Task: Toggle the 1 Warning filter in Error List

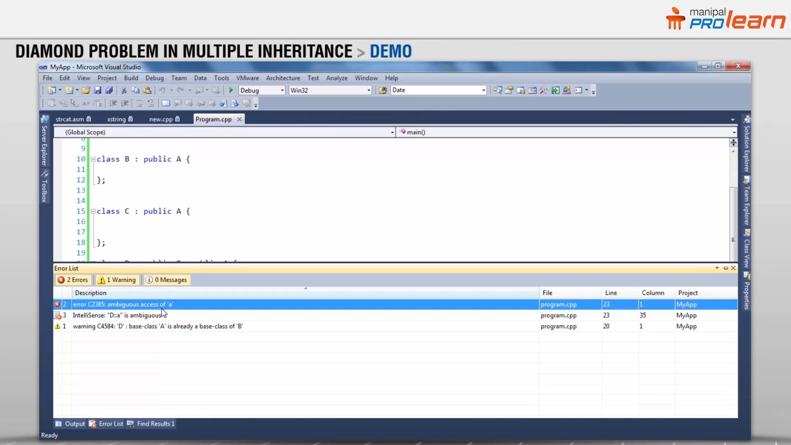Action: [117, 280]
